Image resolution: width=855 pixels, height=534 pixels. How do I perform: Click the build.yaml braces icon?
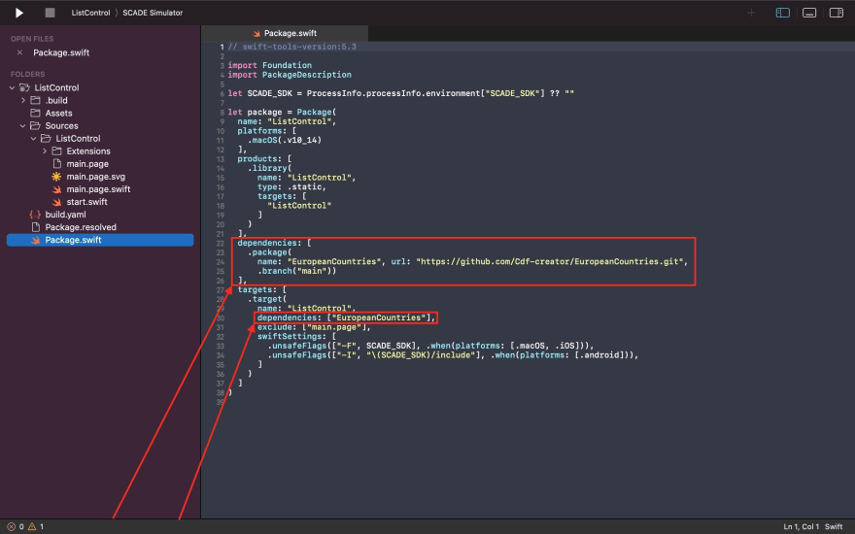(35, 215)
